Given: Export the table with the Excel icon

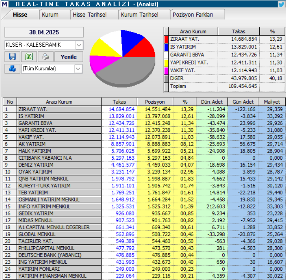Looking at the screenshot, I should pyautogui.click(x=29, y=57).
